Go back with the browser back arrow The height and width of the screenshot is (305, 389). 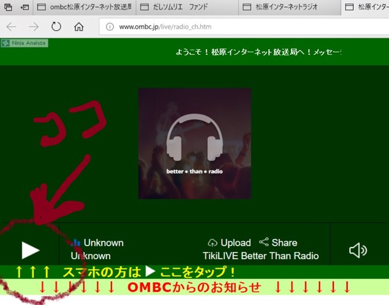[11, 27]
